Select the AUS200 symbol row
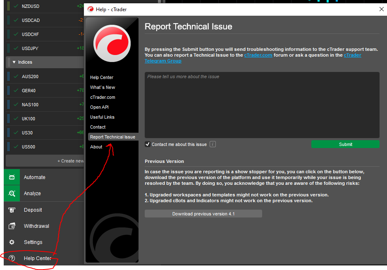This screenshot has height=270, width=387. (45, 76)
